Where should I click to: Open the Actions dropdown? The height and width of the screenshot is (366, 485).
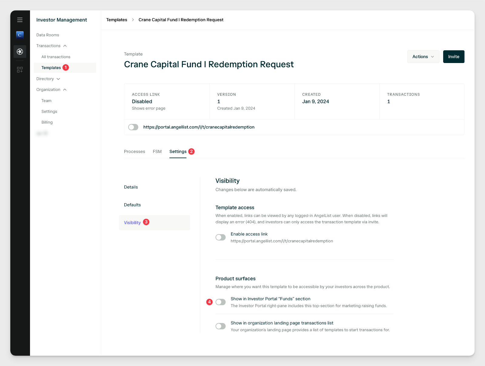pos(423,57)
